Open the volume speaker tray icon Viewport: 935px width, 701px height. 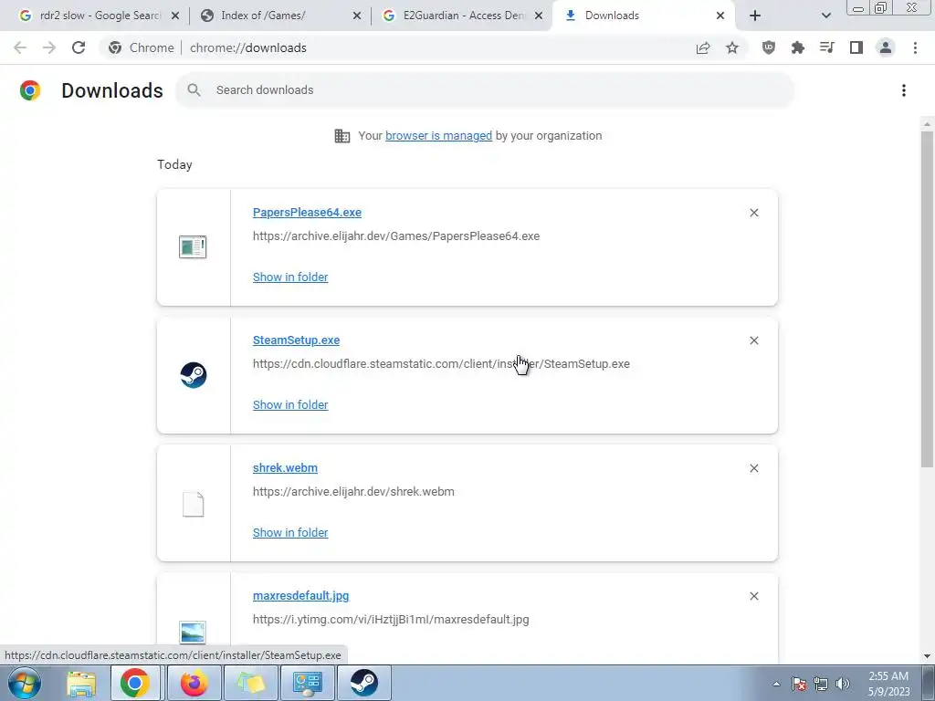[x=843, y=684]
